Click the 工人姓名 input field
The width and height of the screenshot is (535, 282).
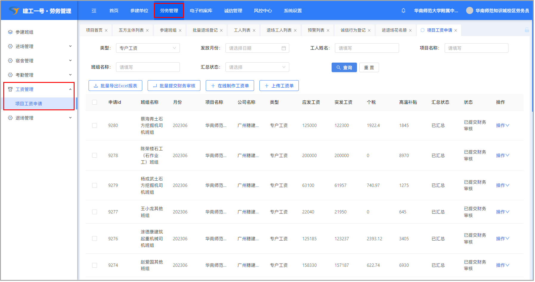[367, 48]
